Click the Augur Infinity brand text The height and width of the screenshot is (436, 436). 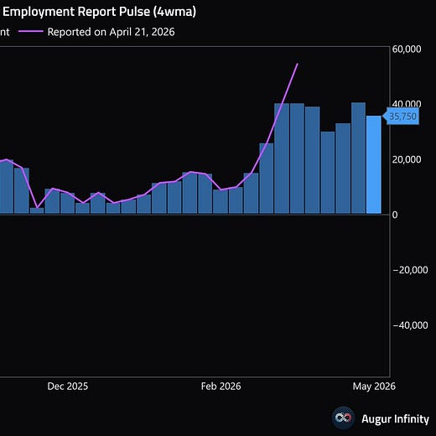tap(395, 419)
